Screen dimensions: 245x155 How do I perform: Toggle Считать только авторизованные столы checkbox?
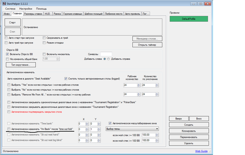[66, 79]
